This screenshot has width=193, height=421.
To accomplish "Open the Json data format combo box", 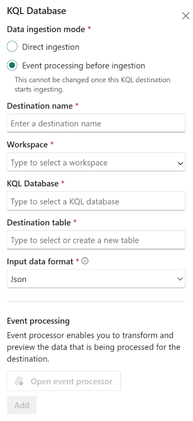I will (96, 279).
